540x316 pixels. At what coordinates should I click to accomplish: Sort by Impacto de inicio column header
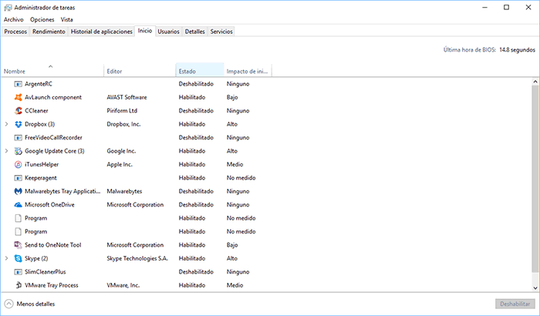(x=248, y=69)
